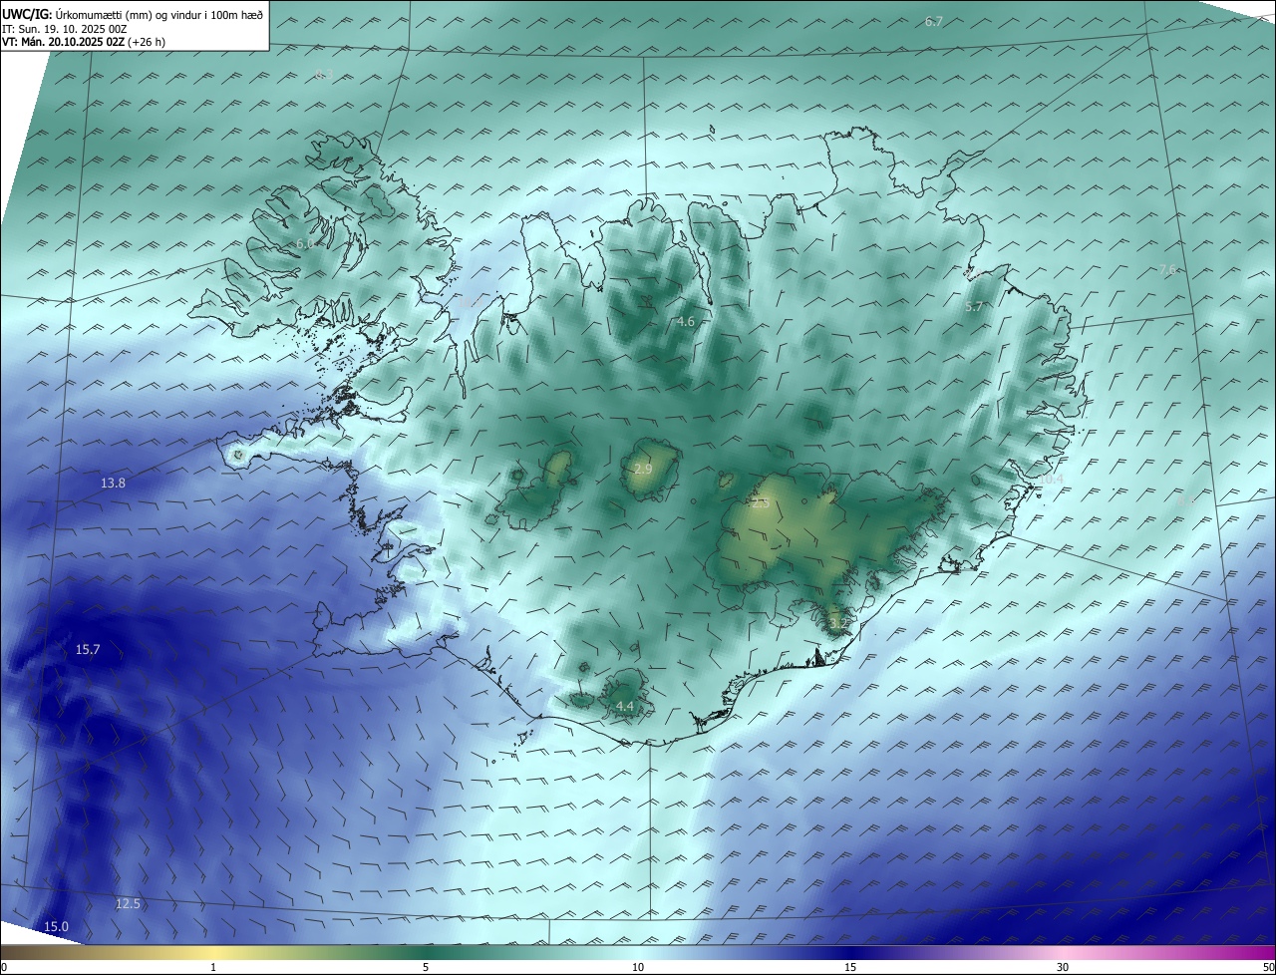Click the color scale tick labeled 1
The height and width of the screenshot is (975, 1276).
[213, 967]
